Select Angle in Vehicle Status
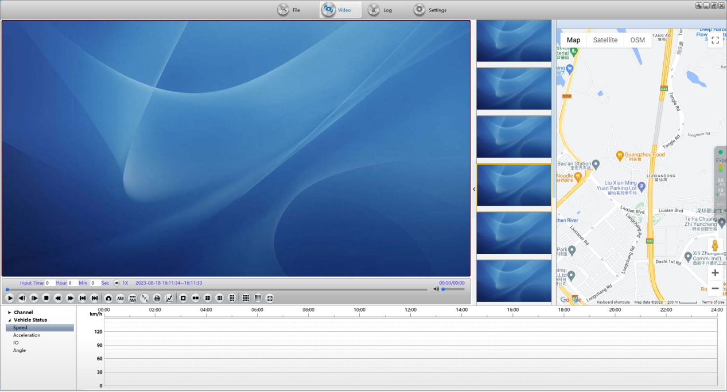727x392 pixels. click(x=20, y=350)
